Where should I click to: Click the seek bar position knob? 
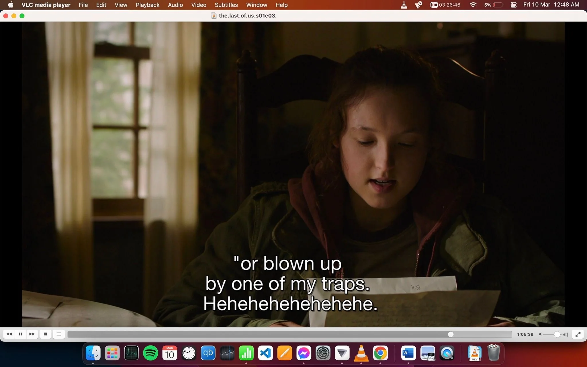tap(451, 334)
